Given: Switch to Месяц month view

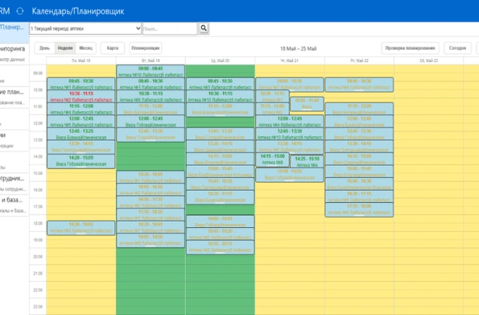Looking at the screenshot, I should tap(86, 47).
